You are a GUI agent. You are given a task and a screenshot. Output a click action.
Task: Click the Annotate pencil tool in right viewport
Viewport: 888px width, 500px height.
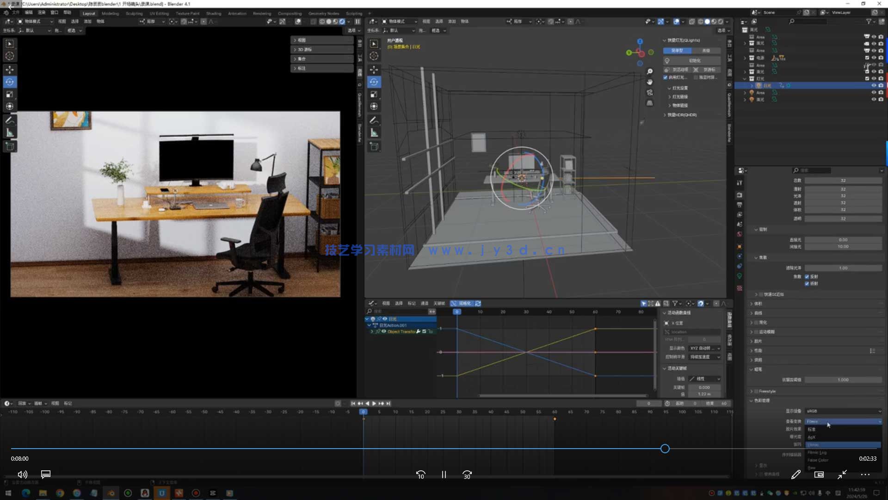tap(374, 120)
